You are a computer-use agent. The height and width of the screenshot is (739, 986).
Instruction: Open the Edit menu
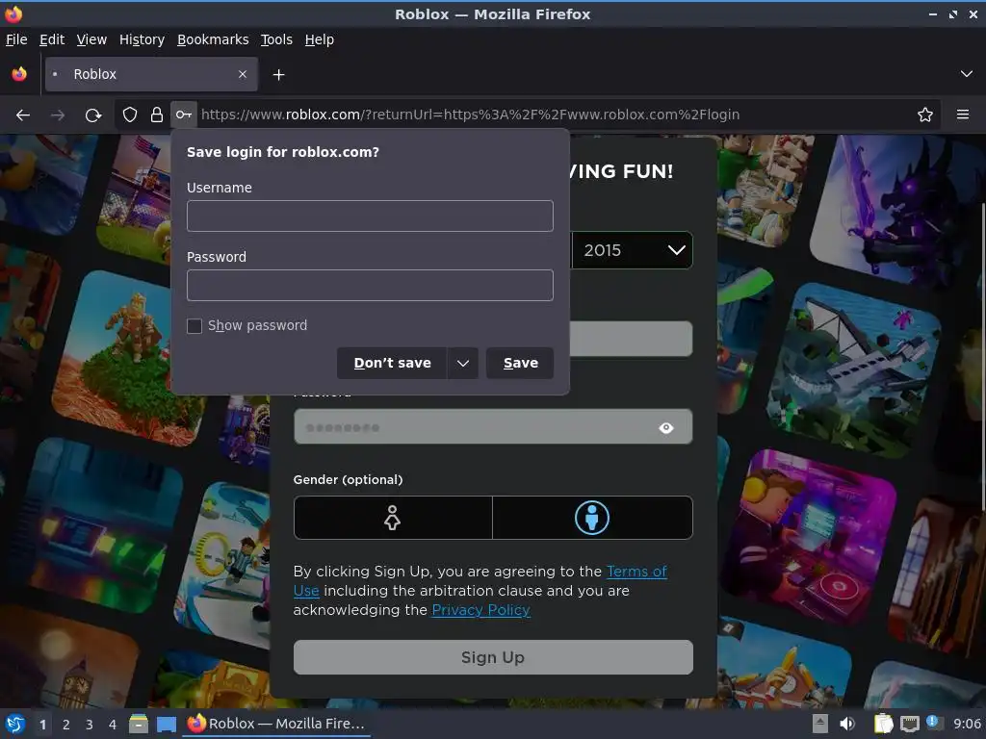(x=52, y=39)
